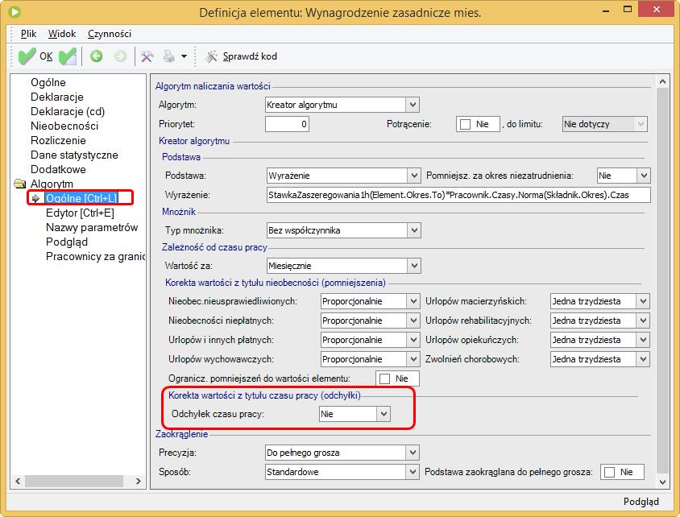Close the Definicja elementu window
680x517 pixels.
coord(657,9)
